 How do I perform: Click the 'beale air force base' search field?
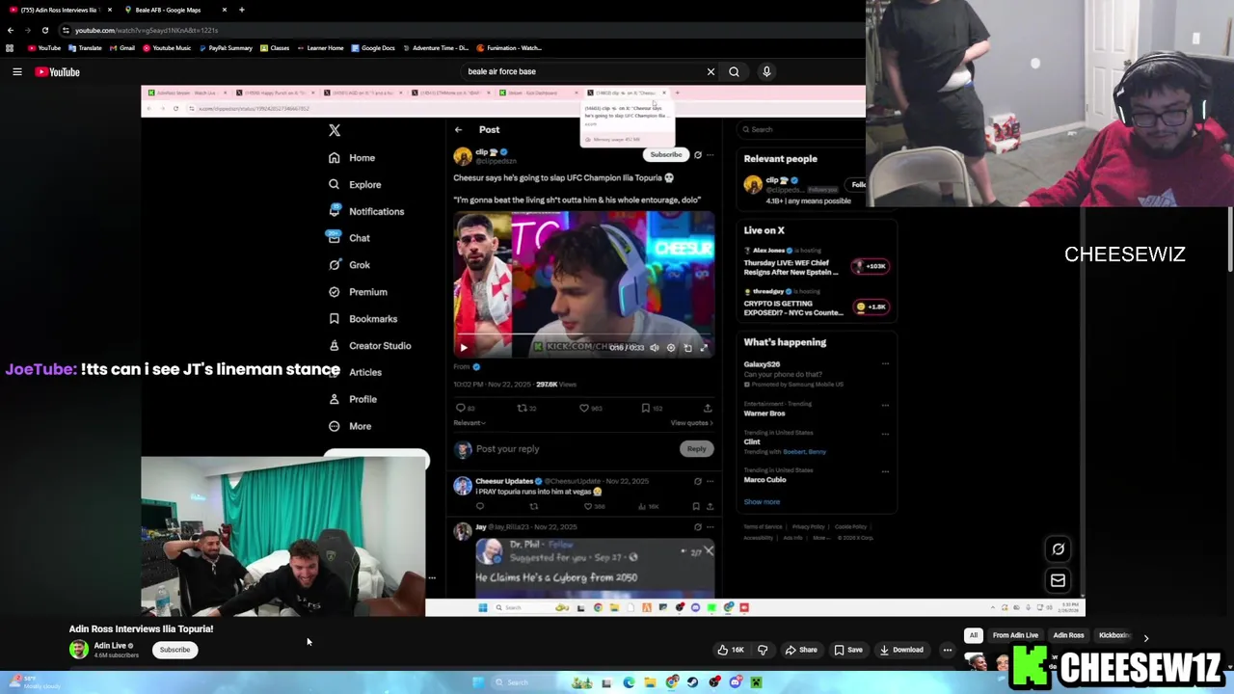click(583, 71)
